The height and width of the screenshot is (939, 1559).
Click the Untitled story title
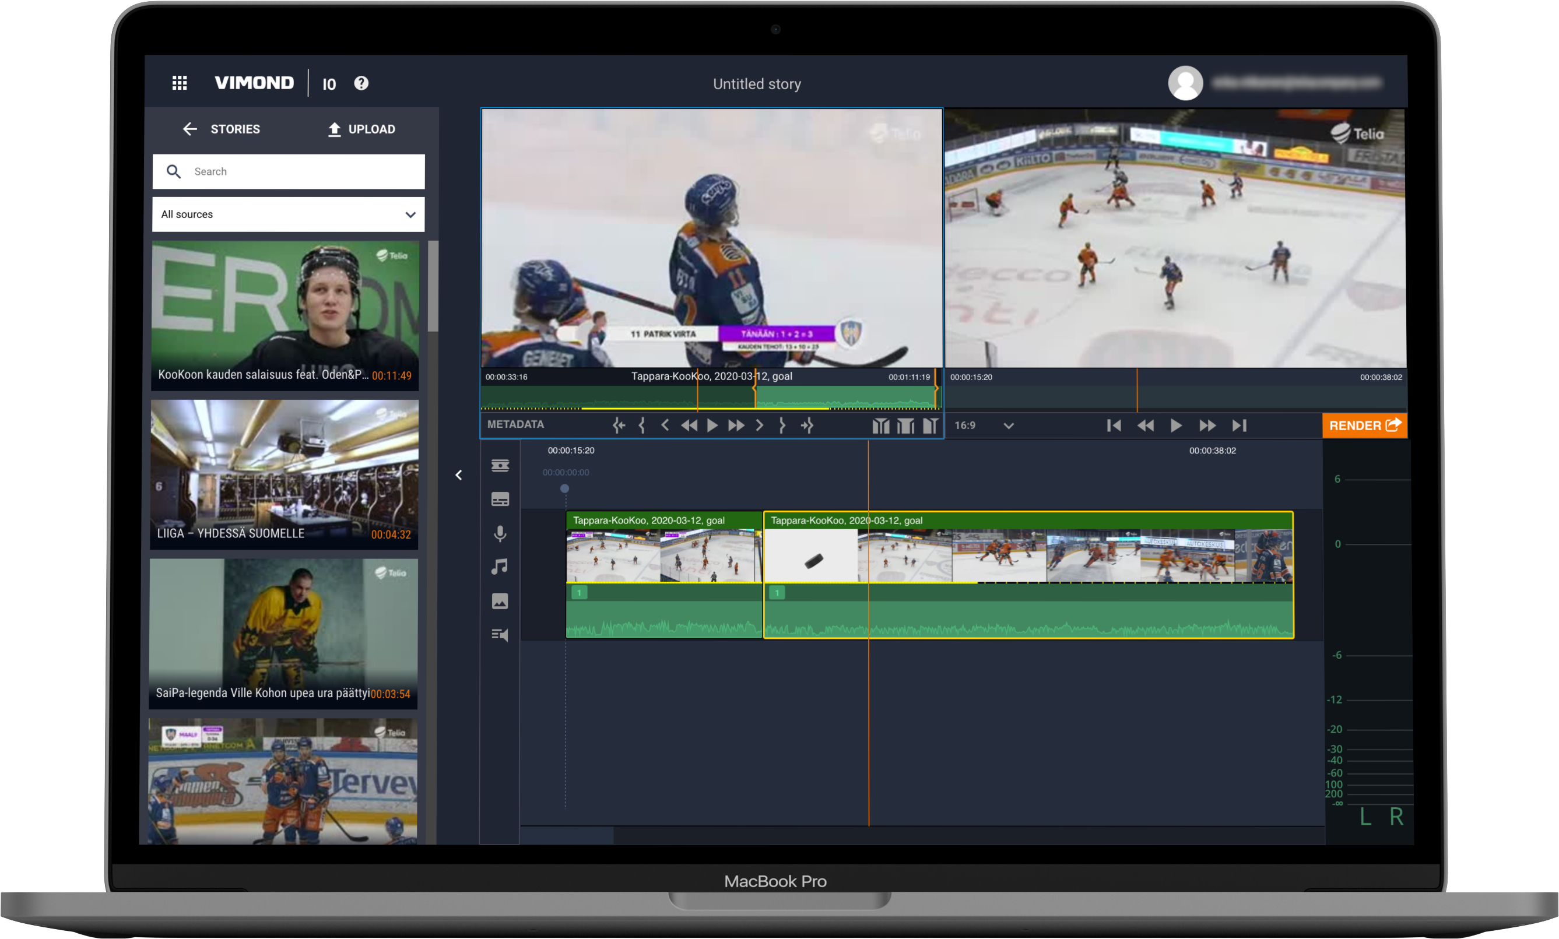point(757,84)
